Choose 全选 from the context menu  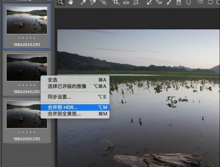click(75, 80)
